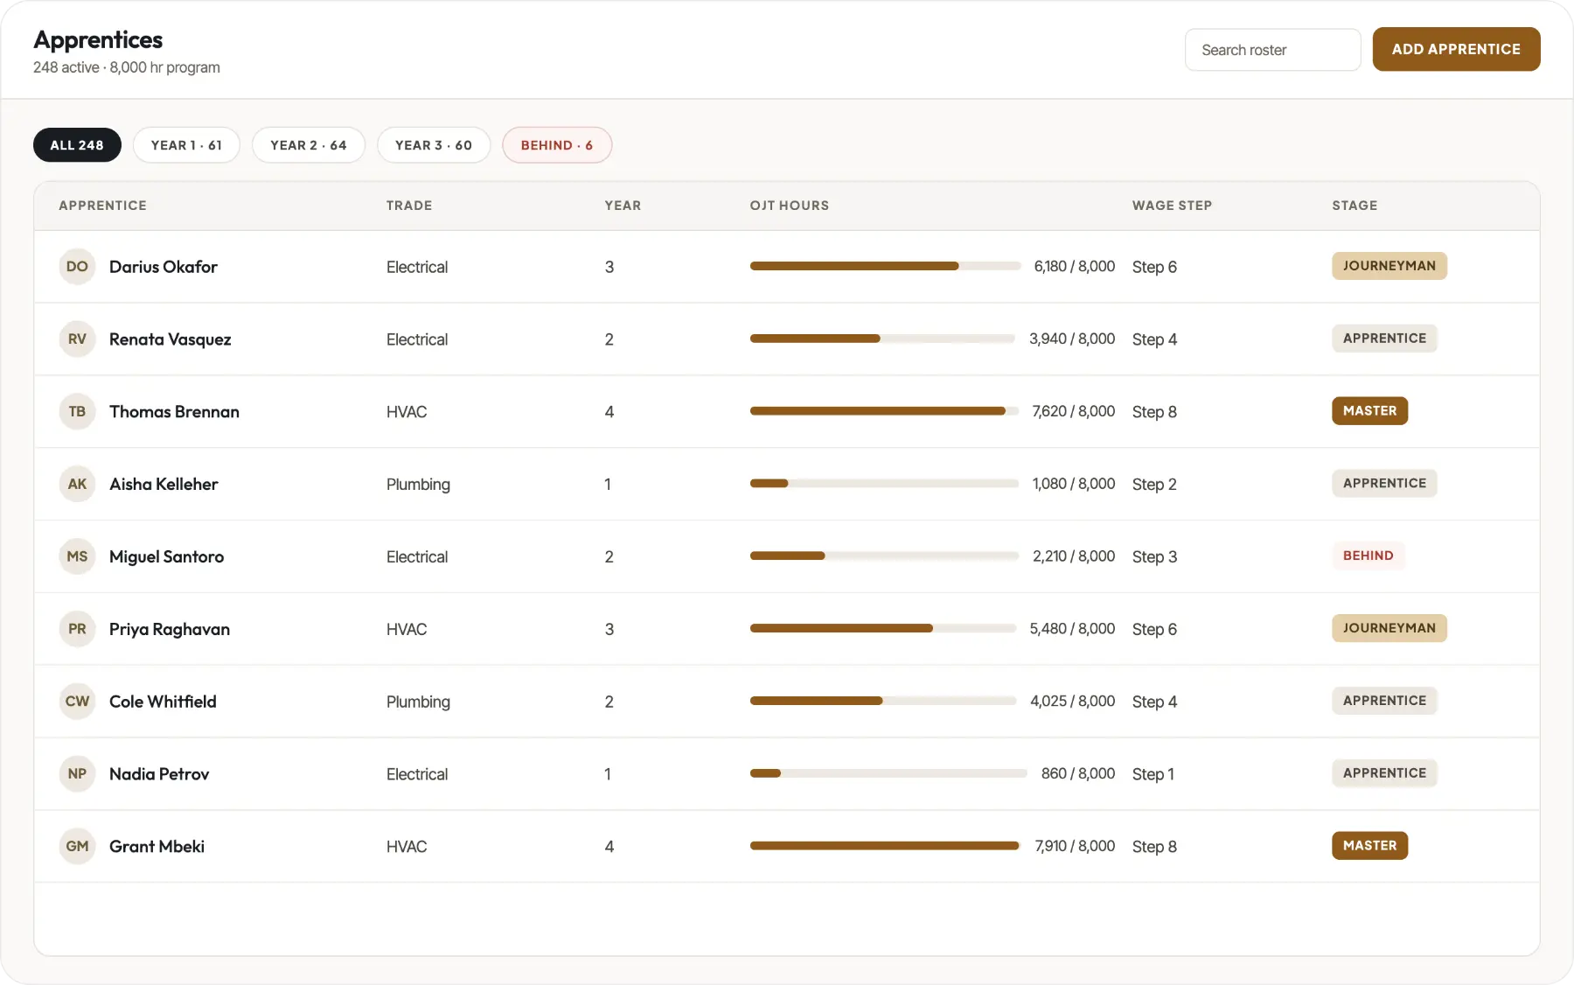Click the Apprentice column header
Image resolution: width=1574 pixels, height=985 pixels.
[x=102, y=206]
